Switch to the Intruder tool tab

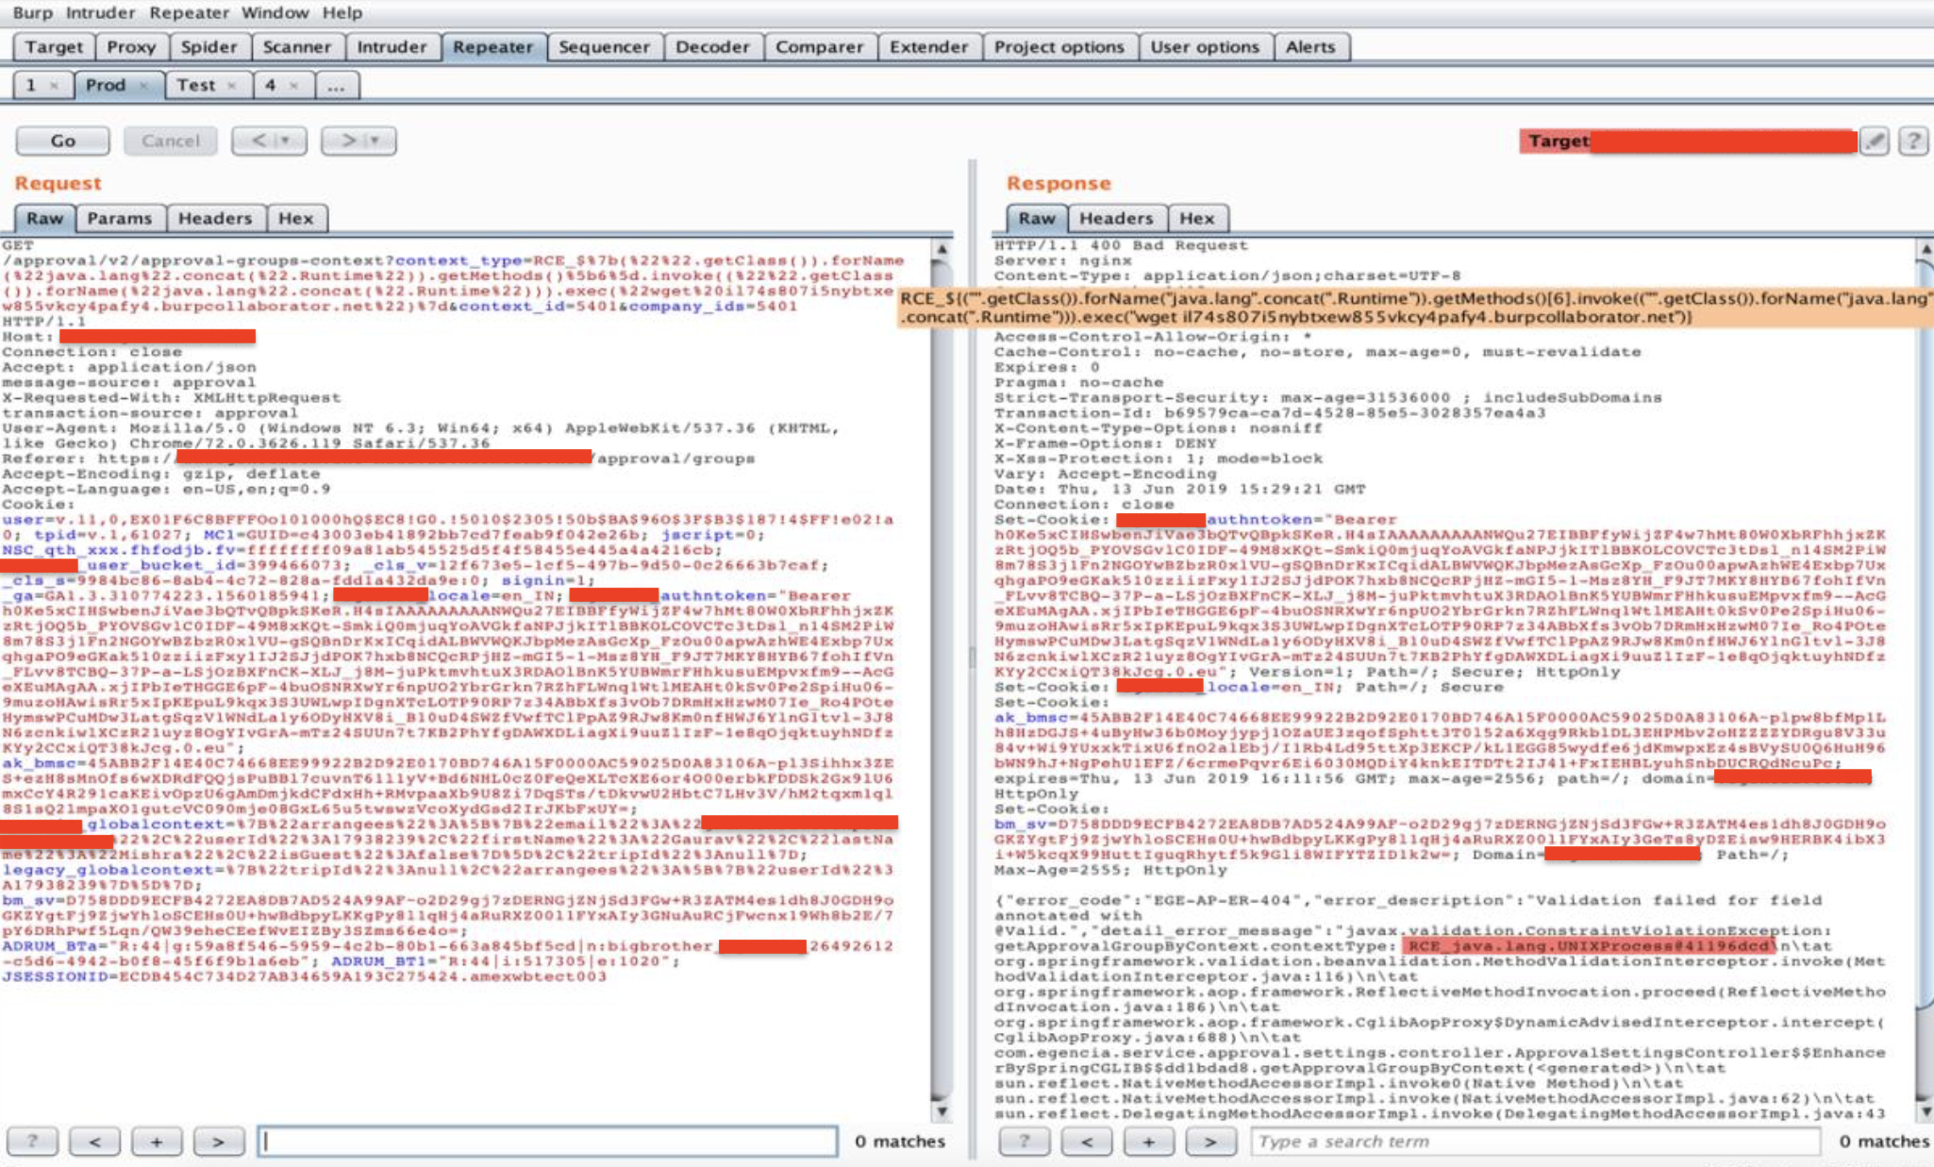392,47
